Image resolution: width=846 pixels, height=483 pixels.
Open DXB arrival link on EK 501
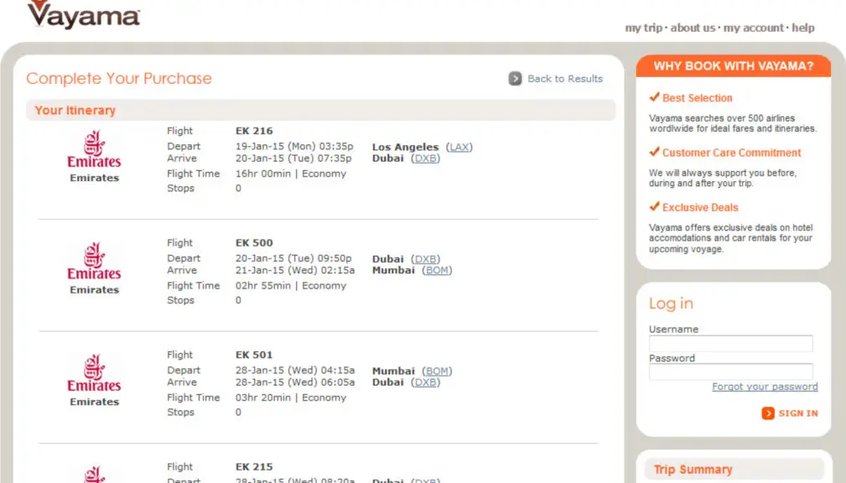coord(425,382)
